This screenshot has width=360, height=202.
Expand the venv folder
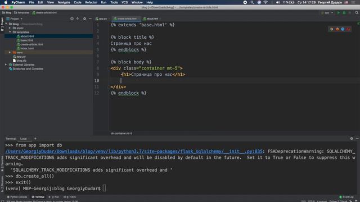(10, 52)
